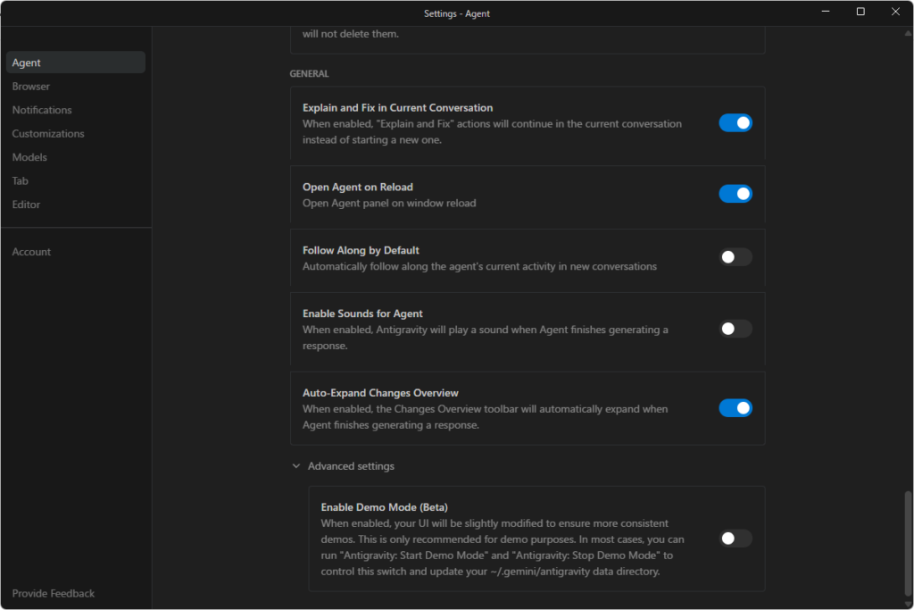
Task: Open Customizations in the sidebar
Action: click(x=48, y=134)
